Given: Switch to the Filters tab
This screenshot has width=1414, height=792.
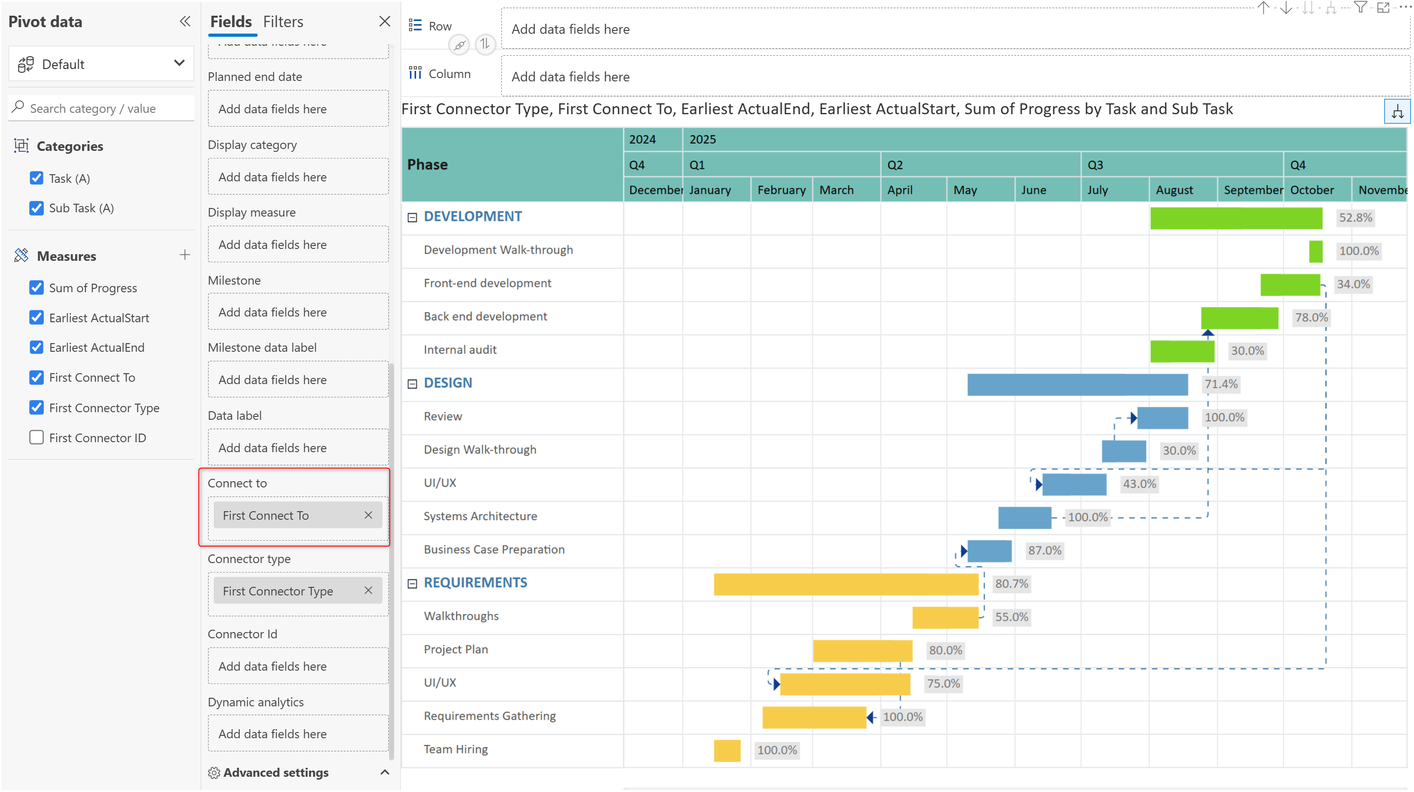Looking at the screenshot, I should pos(283,22).
